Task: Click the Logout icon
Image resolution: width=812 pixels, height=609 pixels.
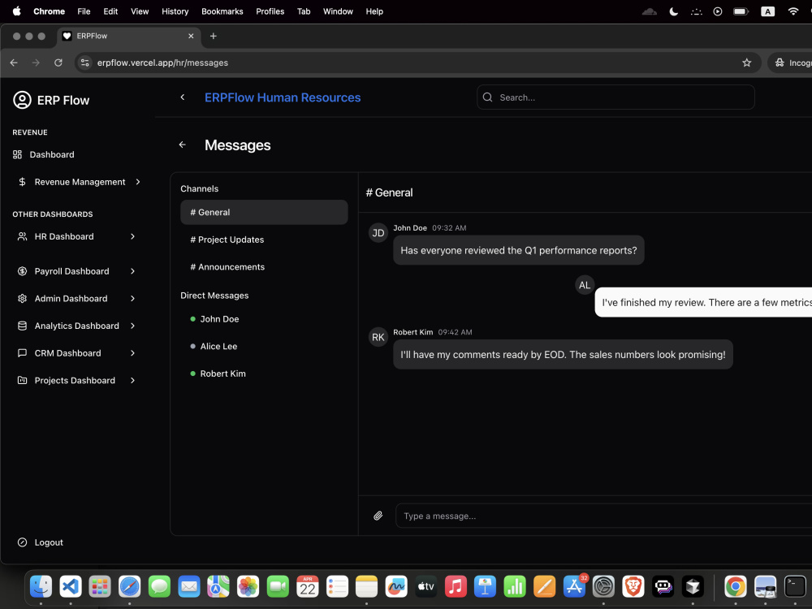Action: (22, 542)
